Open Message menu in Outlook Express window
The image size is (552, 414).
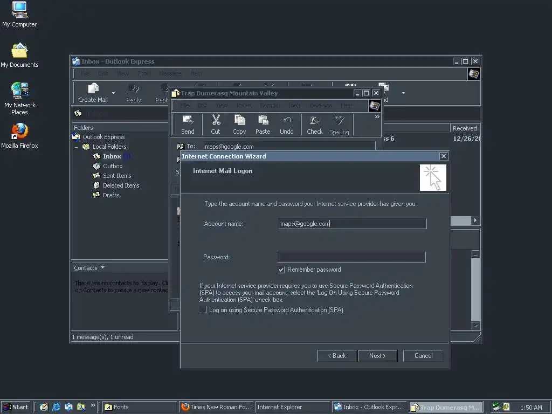[x=170, y=73]
